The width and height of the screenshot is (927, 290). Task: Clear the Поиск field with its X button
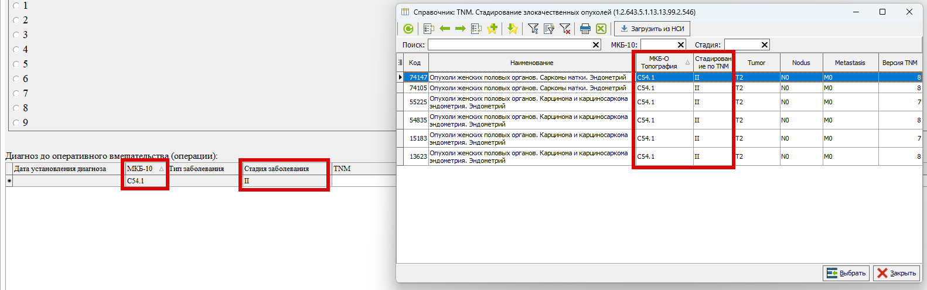[596, 45]
